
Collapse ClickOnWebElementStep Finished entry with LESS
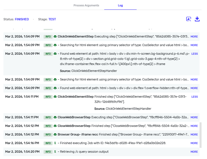click(x=194, y=97)
